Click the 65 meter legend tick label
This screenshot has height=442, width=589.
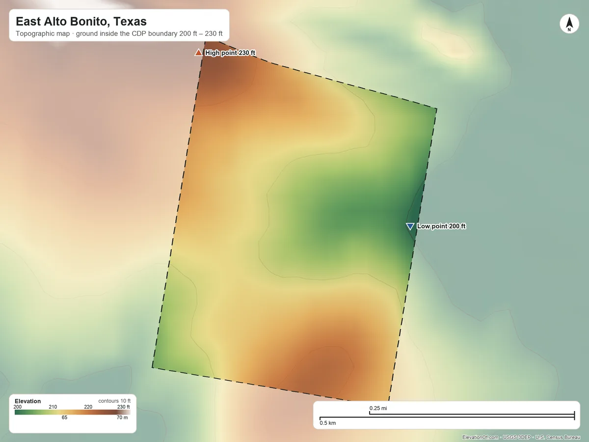point(64,418)
